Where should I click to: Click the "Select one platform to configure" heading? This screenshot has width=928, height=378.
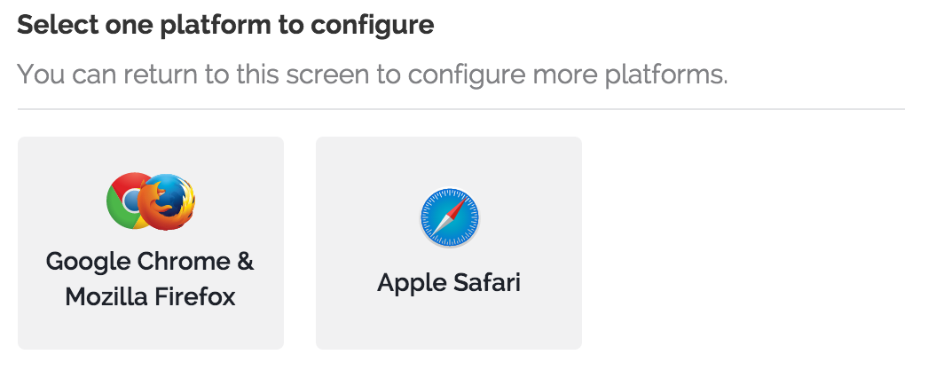point(225,25)
